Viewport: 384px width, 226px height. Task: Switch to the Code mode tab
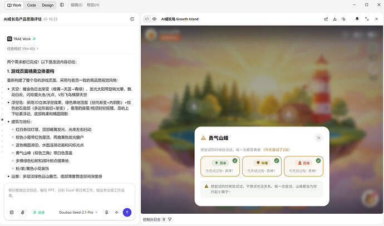point(31,5)
